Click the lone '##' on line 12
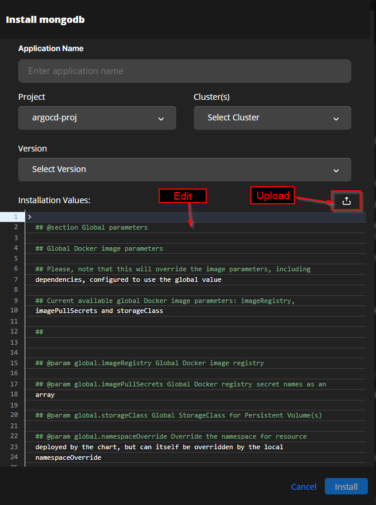Image resolution: width=376 pixels, height=505 pixels. (39, 332)
